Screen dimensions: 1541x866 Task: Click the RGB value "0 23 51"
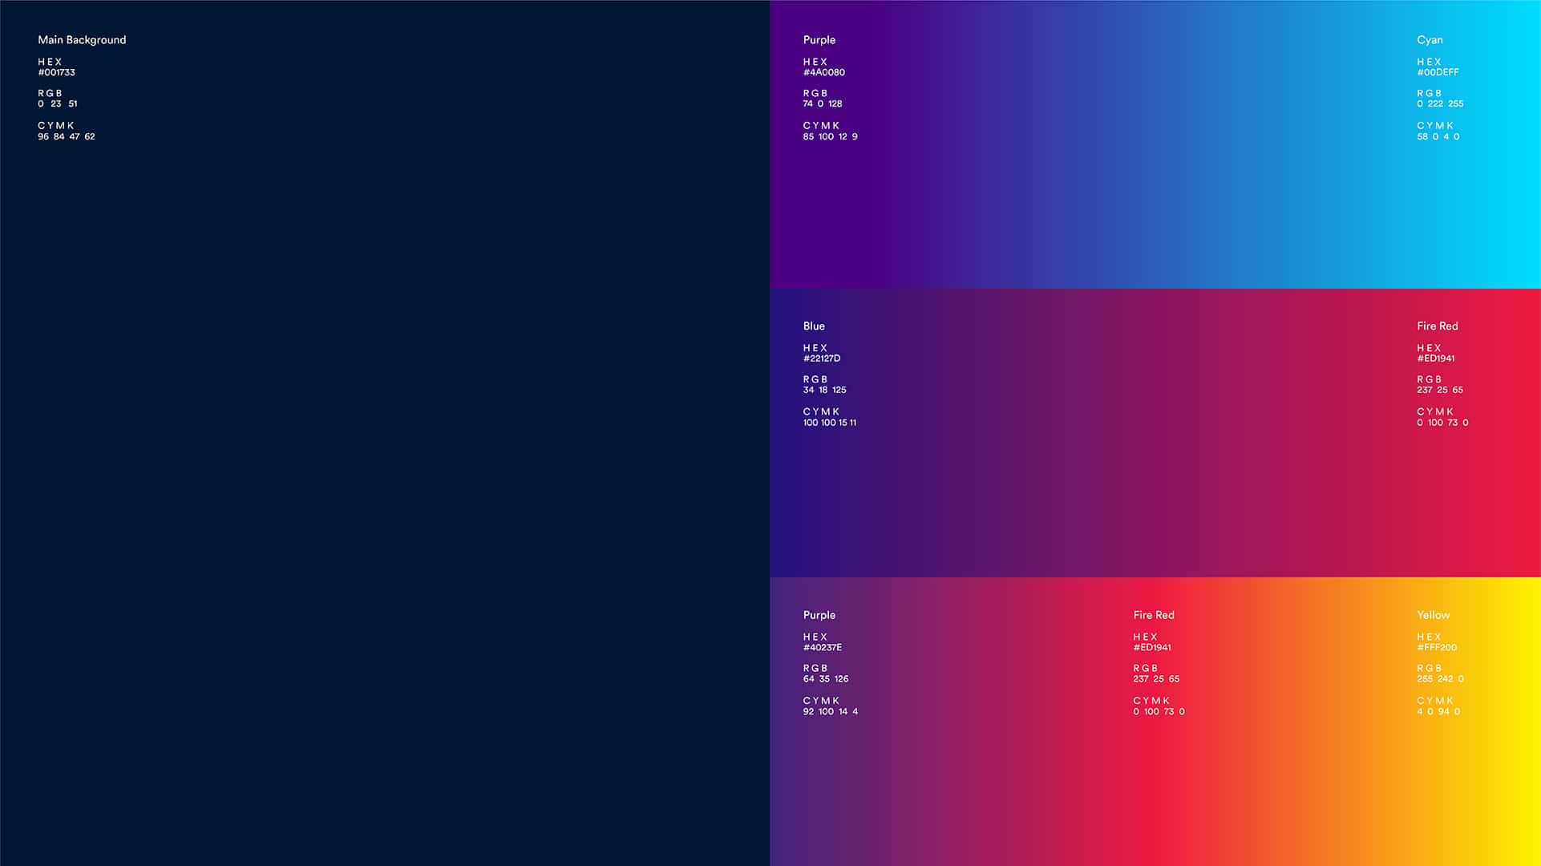point(58,103)
